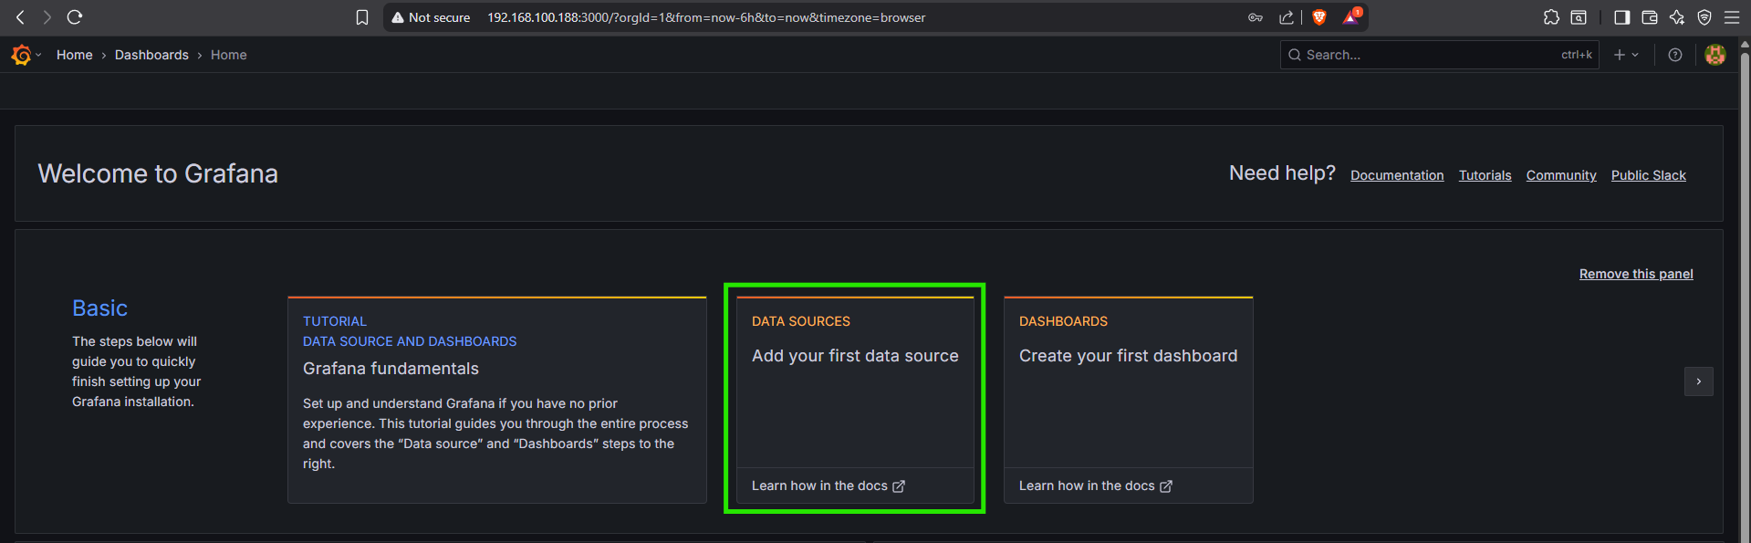
Task: Open the Create your first dashboard card
Action: (x=1128, y=356)
